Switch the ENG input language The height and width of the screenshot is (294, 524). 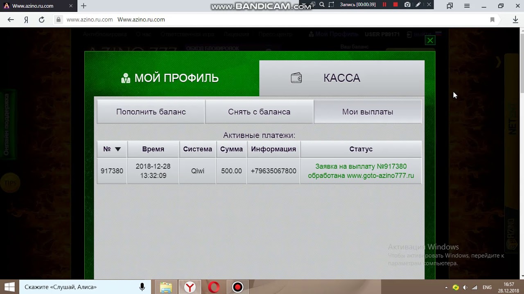coord(487,287)
